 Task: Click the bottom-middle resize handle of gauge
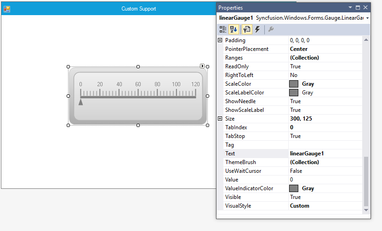(138, 125)
